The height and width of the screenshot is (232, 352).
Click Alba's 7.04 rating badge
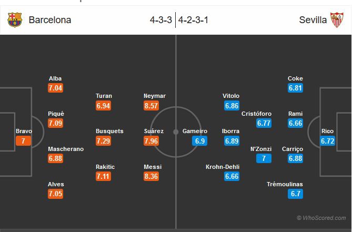coord(55,88)
